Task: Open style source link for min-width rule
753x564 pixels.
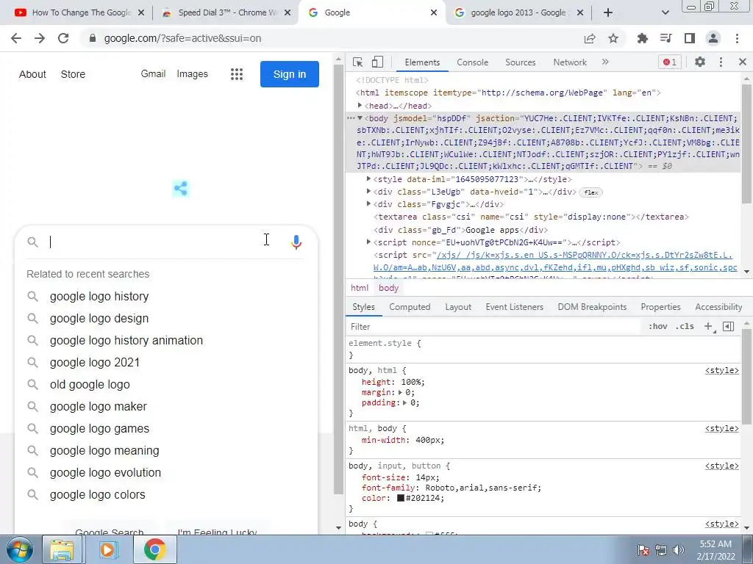Action: coord(722,428)
